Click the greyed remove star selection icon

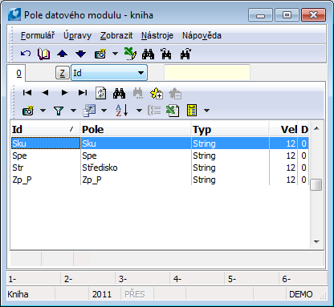(175, 93)
